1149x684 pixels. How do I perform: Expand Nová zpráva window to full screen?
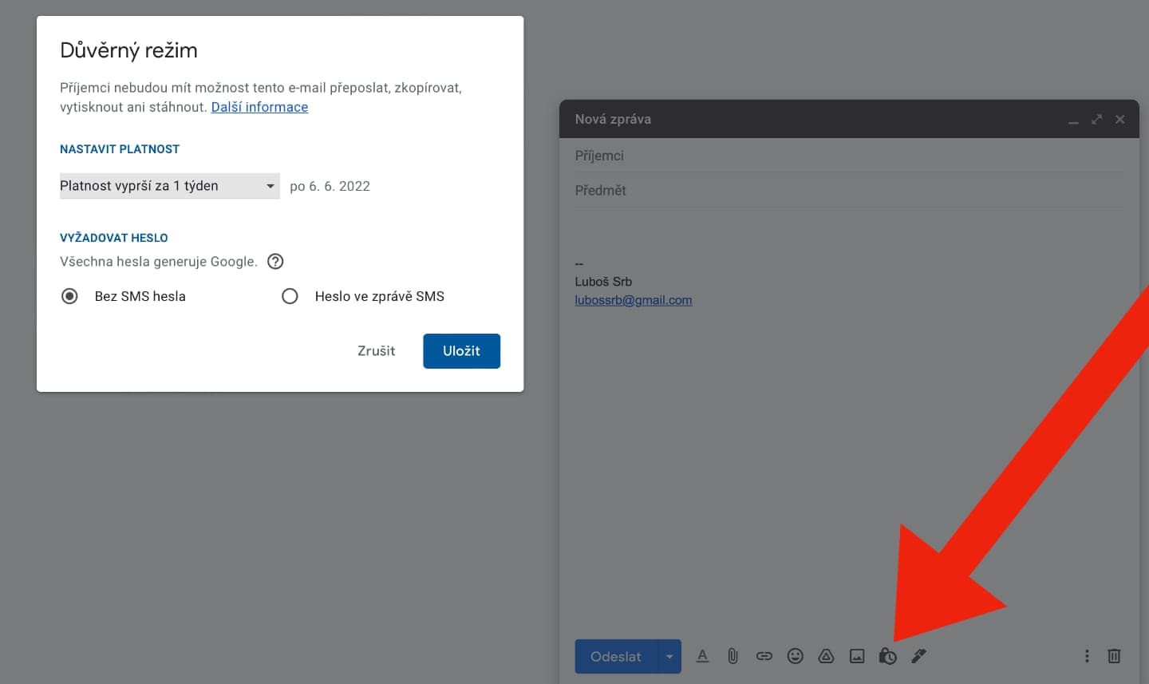tap(1096, 119)
